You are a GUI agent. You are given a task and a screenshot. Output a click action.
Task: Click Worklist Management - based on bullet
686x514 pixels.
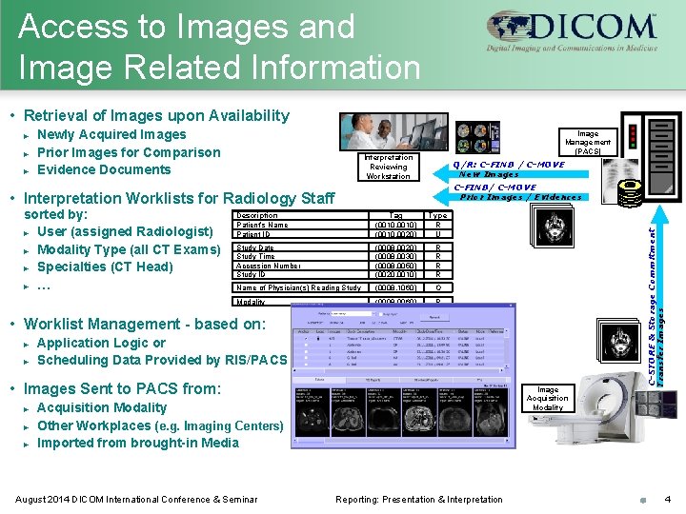click(145, 324)
